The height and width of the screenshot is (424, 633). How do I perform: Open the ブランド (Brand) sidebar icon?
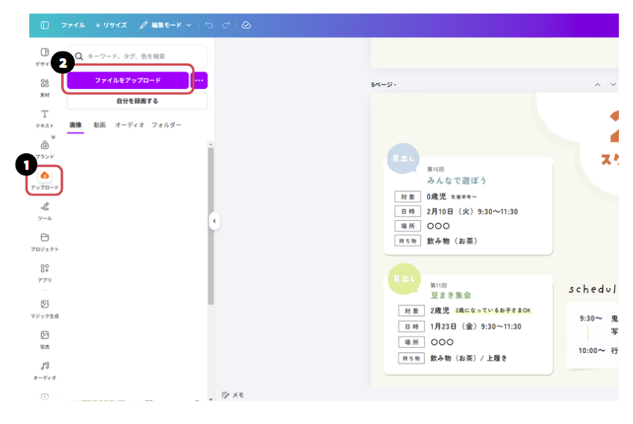[x=45, y=149]
